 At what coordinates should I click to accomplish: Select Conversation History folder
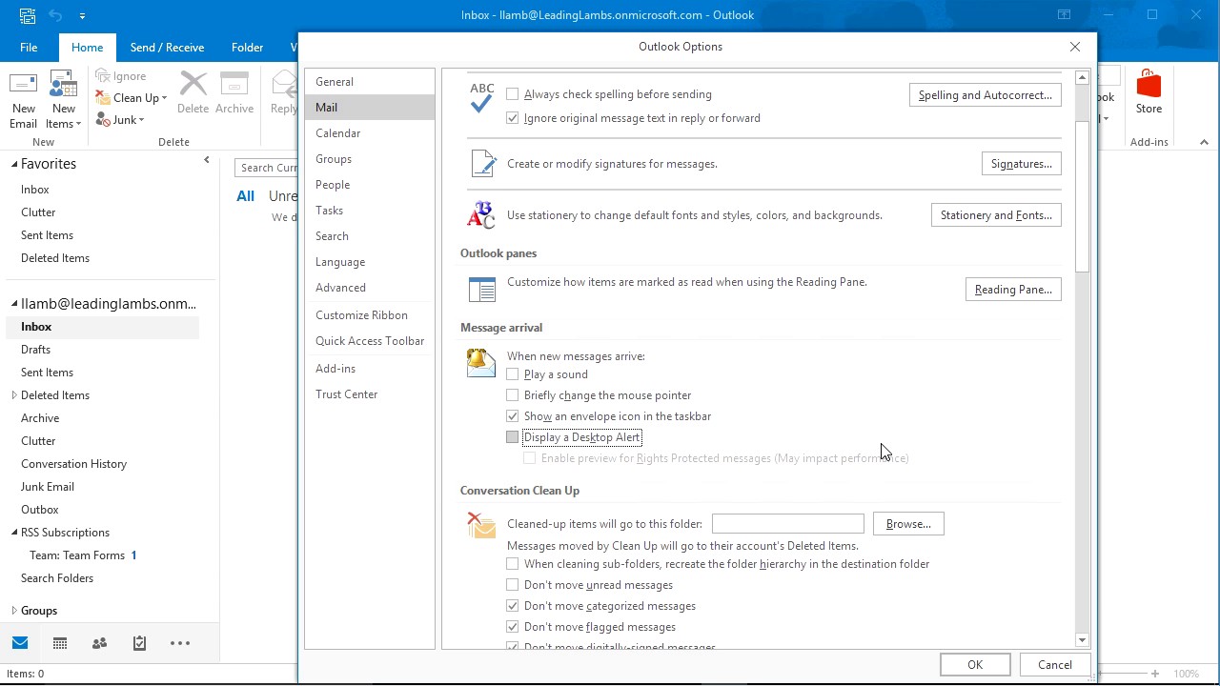click(74, 464)
